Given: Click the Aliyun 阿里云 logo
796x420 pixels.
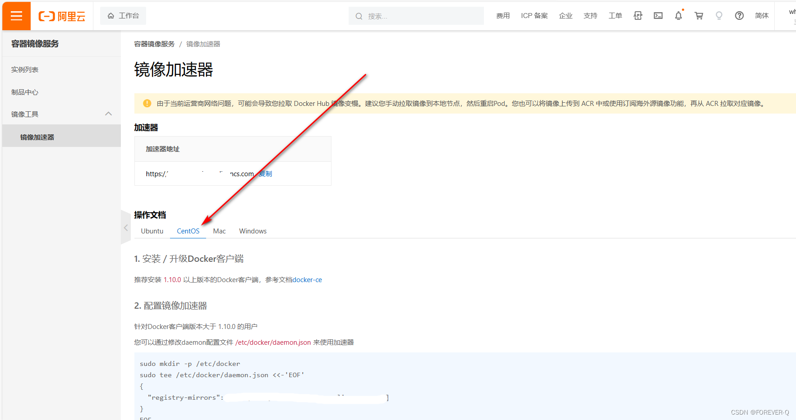Looking at the screenshot, I should pos(62,16).
